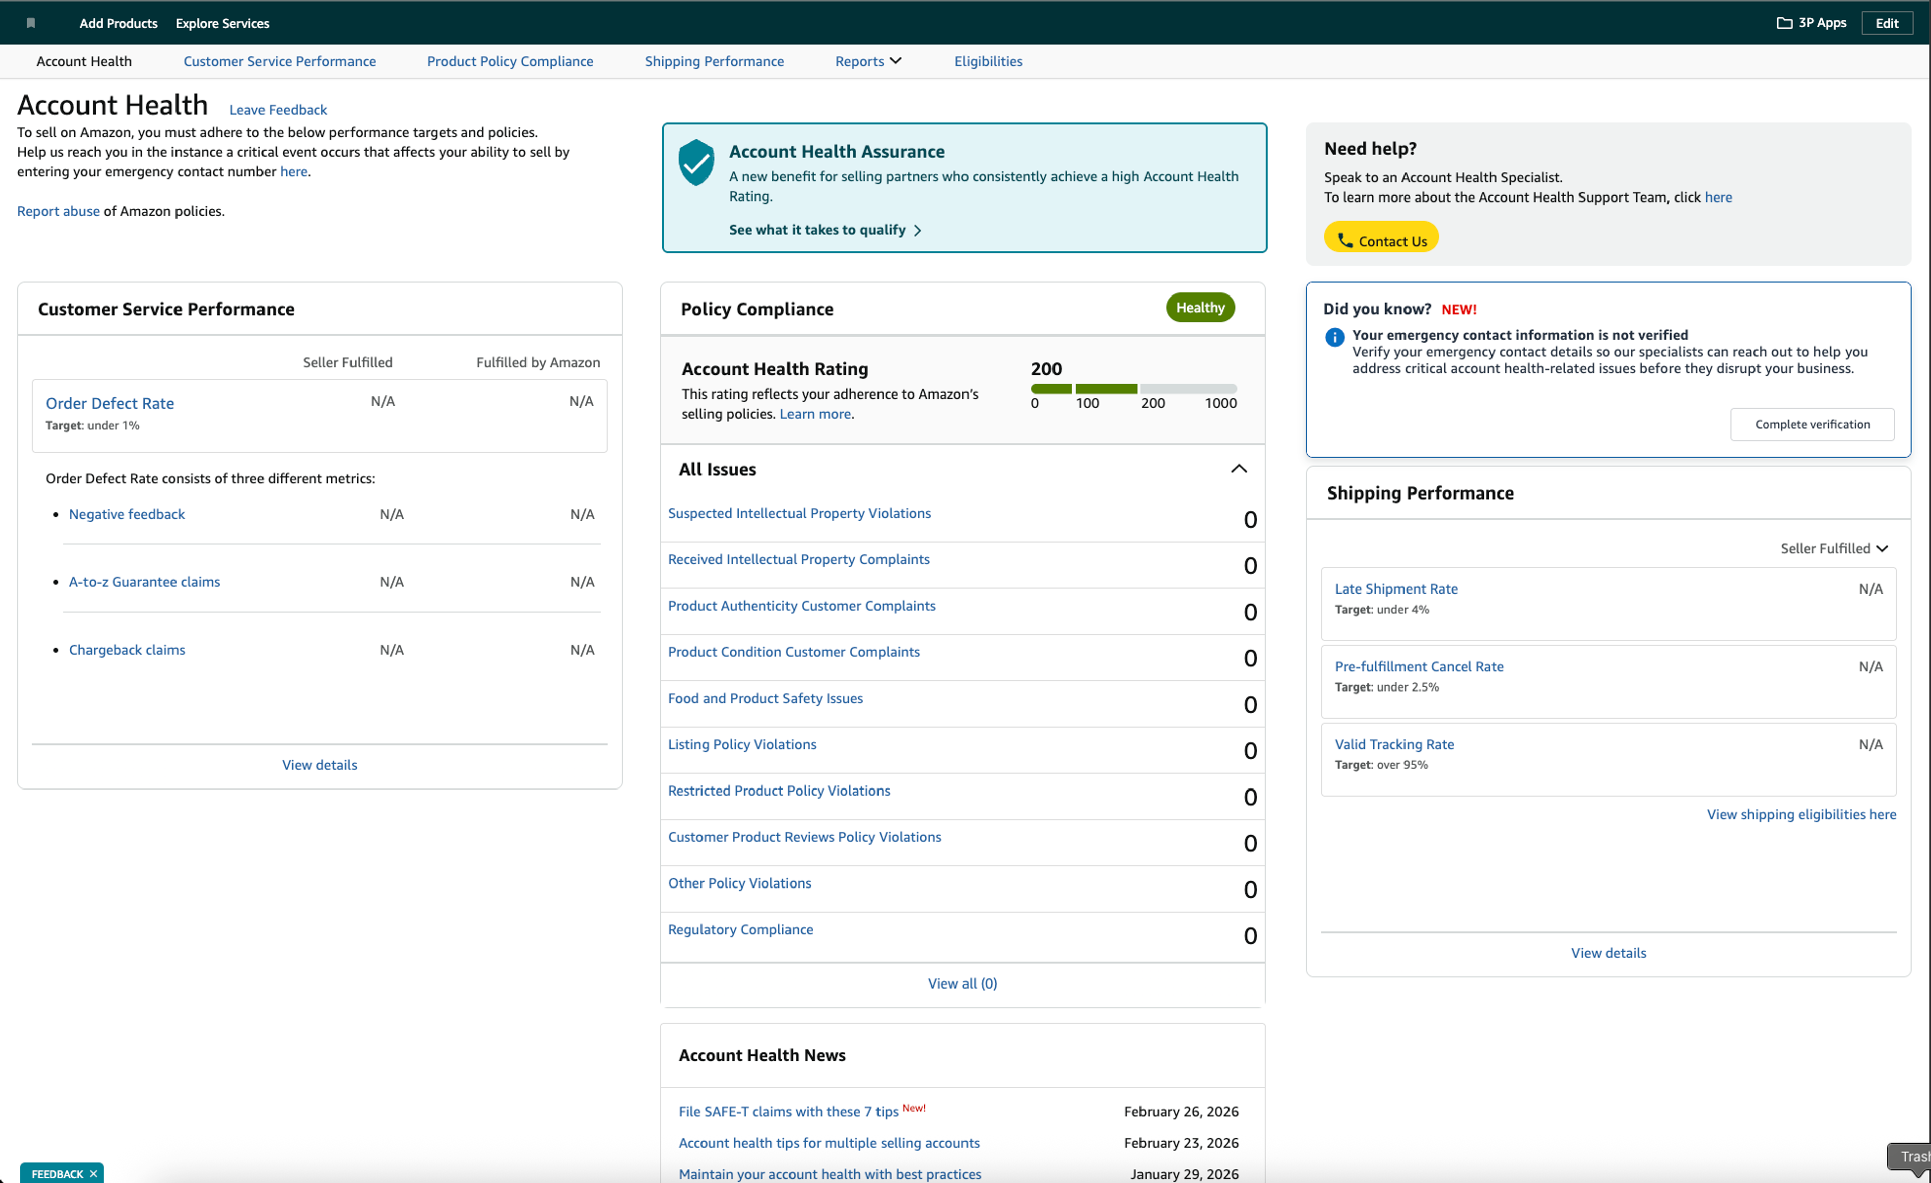Click the bookmark icon in top bar
This screenshot has height=1183, width=1931.
click(x=31, y=23)
